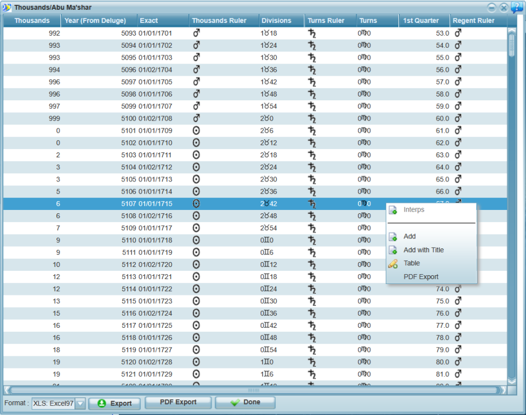This screenshot has height=415, width=526.
Task: Choose PDF Export in the context menu
Action: tap(421, 277)
